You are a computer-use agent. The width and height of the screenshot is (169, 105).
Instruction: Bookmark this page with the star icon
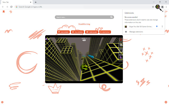tap(153, 7)
